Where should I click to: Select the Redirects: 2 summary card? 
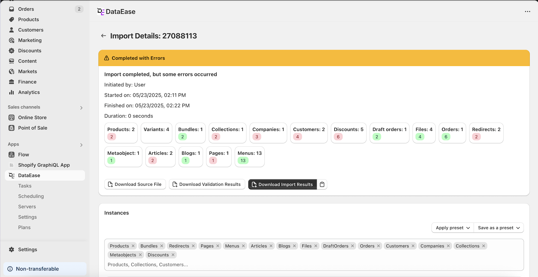pyautogui.click(x=486, y=133)
